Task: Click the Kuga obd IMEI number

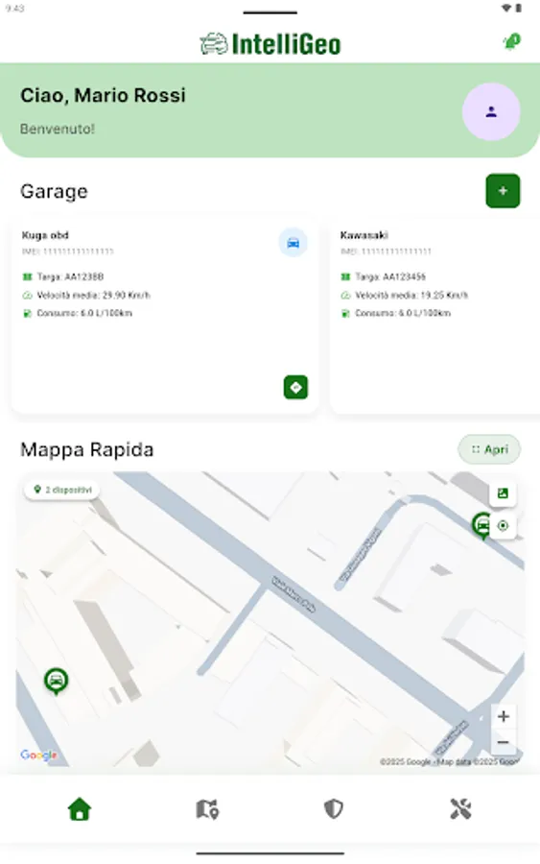Action: pos(68,252)
